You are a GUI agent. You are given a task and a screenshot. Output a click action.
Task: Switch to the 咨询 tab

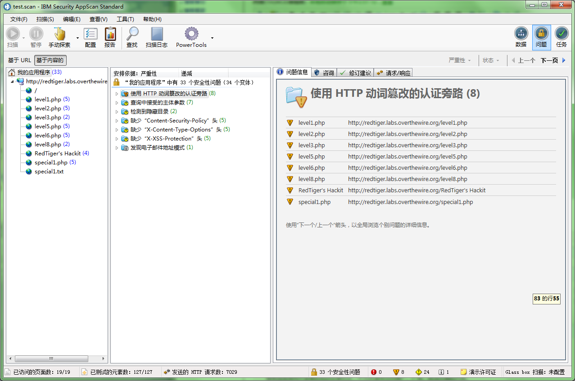tap(324, 73)
